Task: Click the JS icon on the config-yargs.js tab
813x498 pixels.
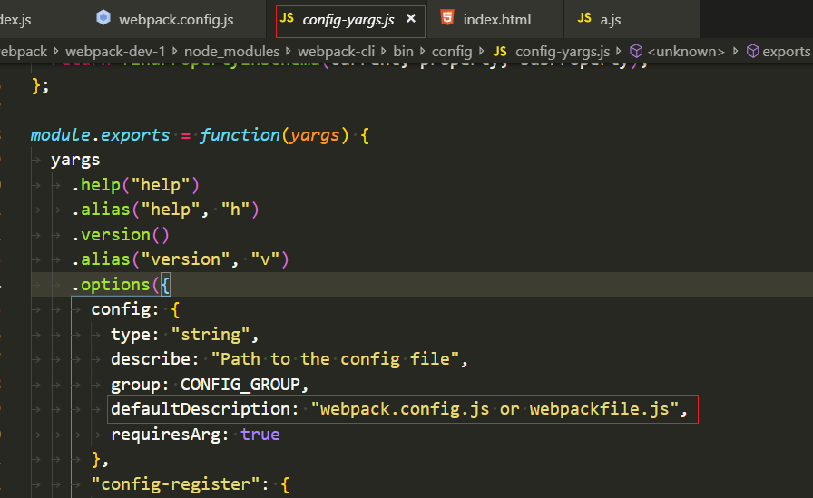Action: 287,18
